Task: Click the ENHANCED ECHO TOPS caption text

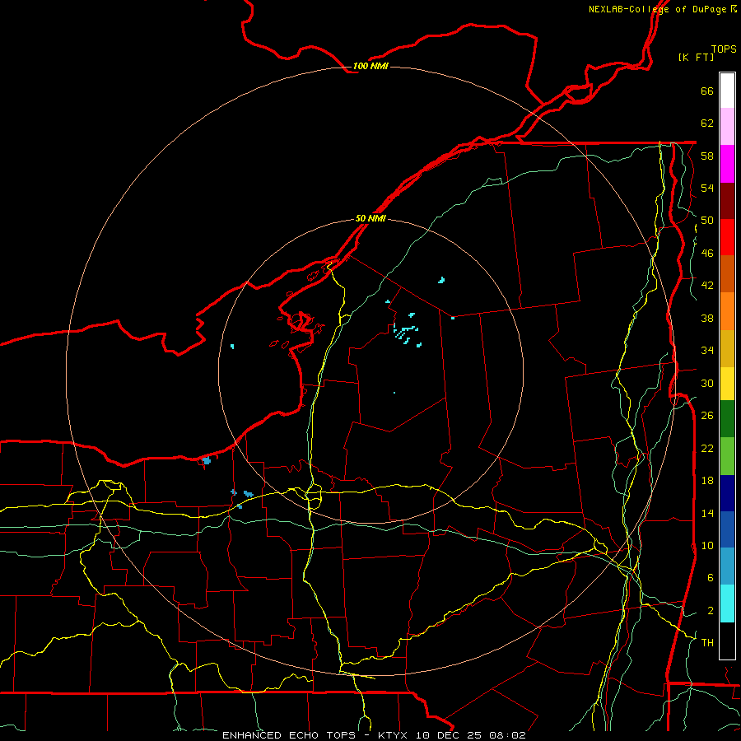Action: tap(289, 735)
